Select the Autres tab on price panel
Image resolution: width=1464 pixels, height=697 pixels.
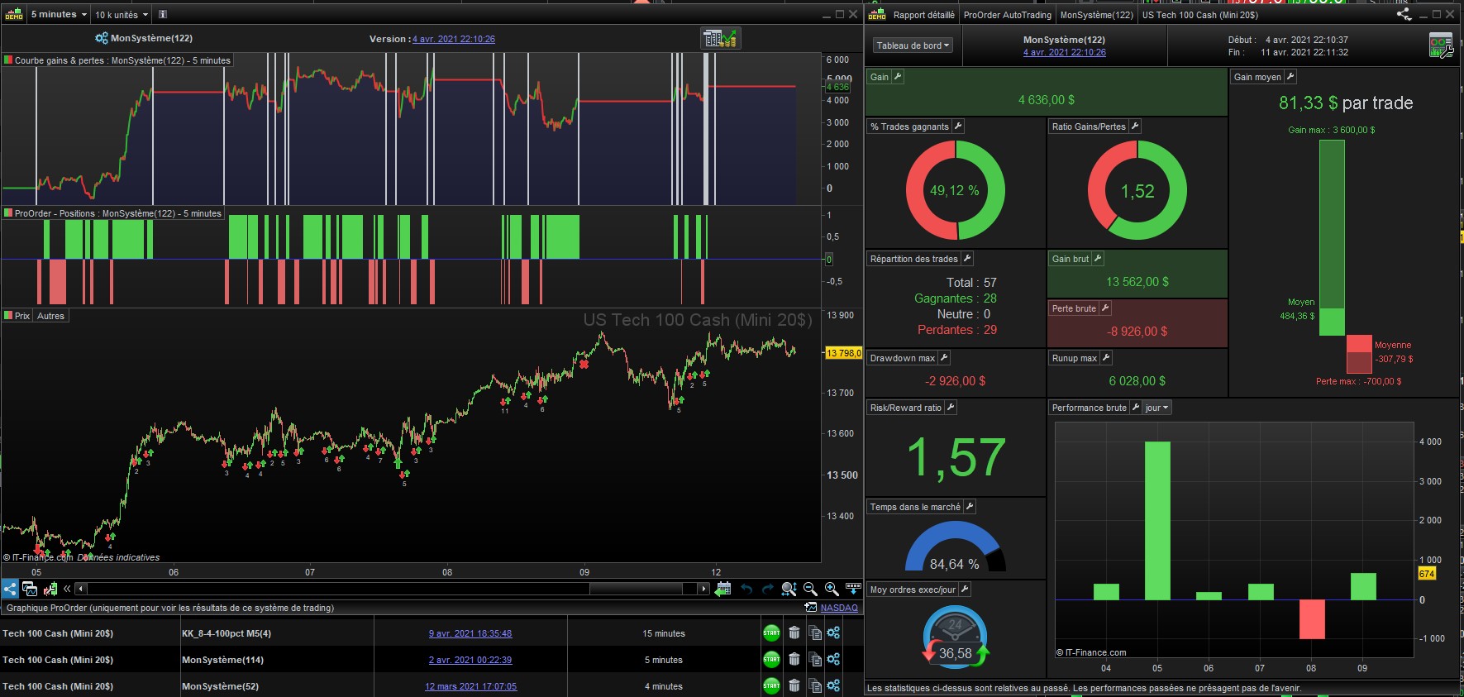tap(50, 316)
